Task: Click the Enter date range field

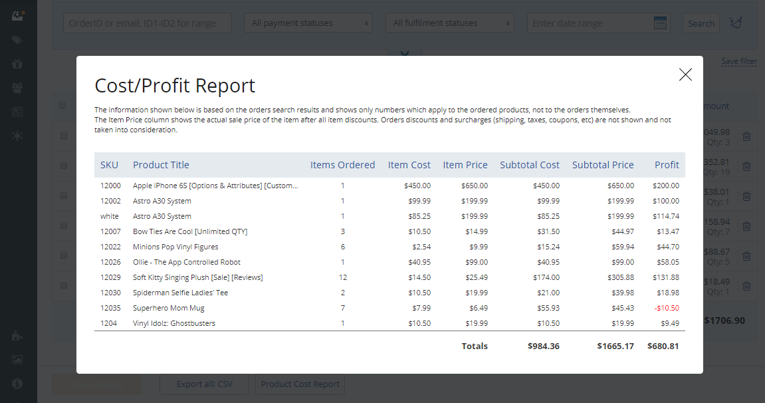Action: point(599,23)
